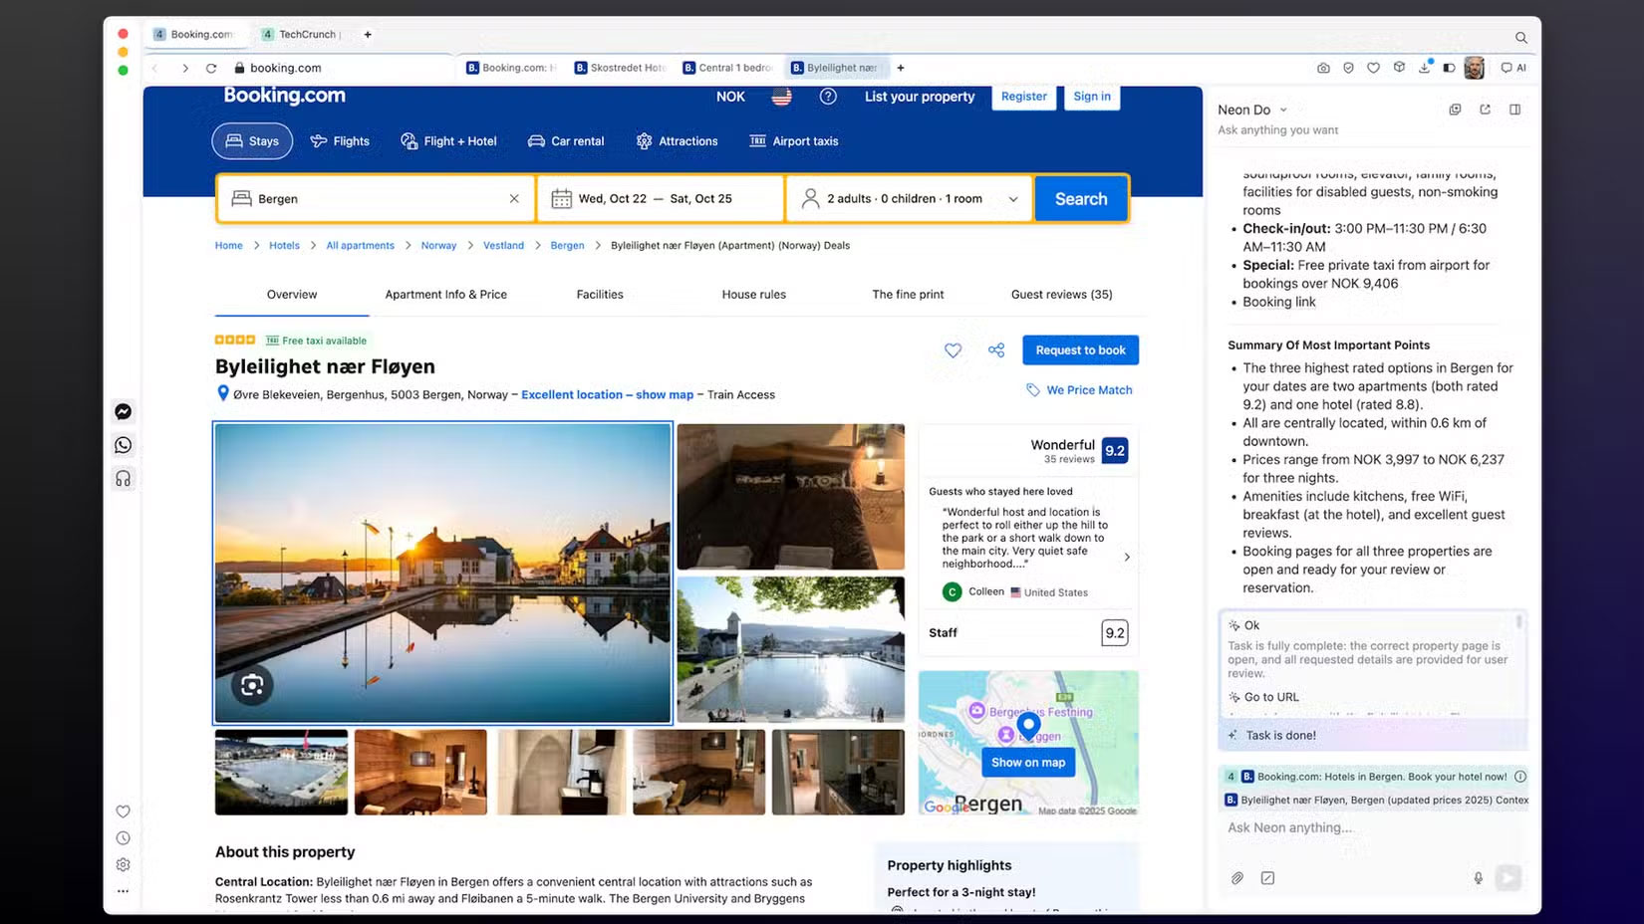Viewport: 1644px width, 924px height.
Task: Open browser downloads with notification badge
Action: 1424,68
